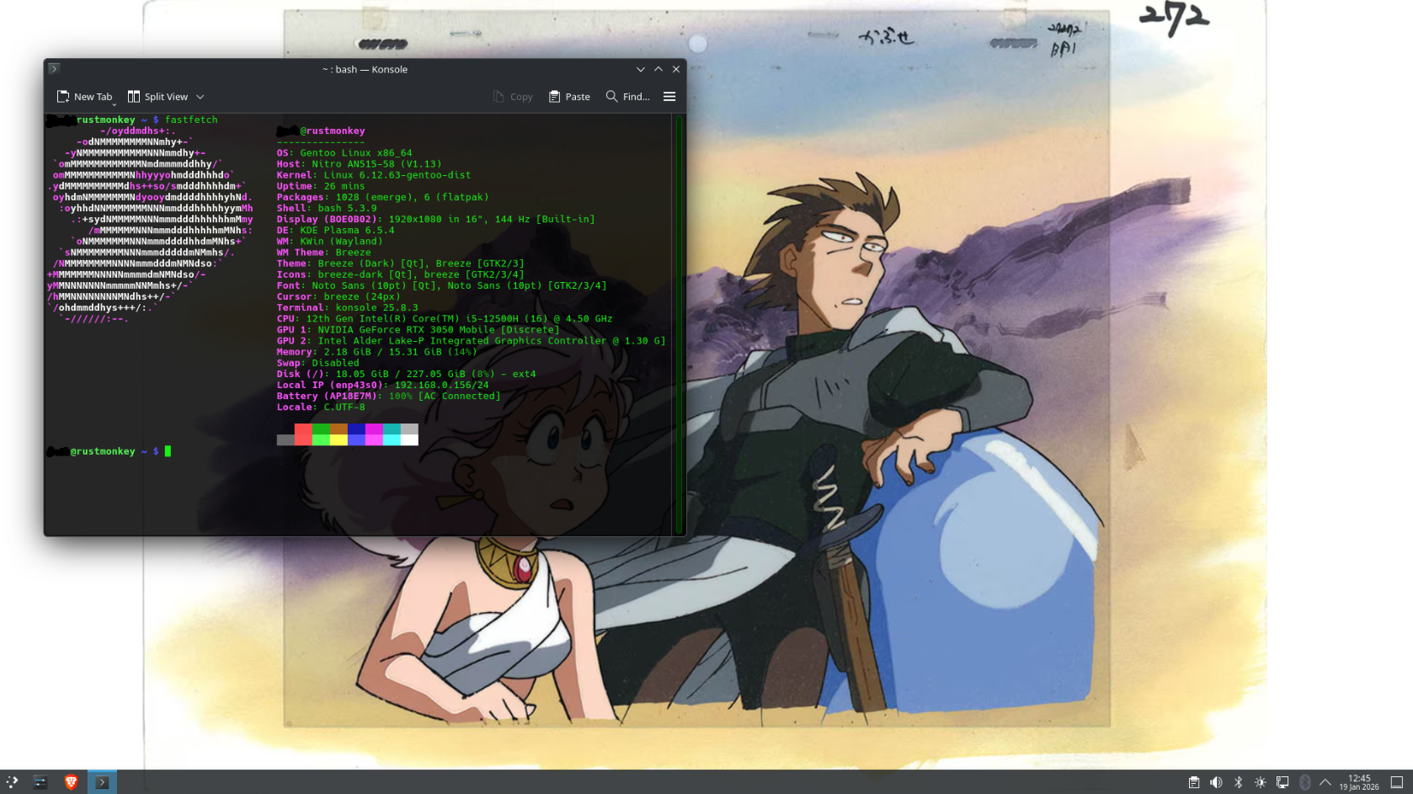
Task: Click the 'OS: Gentoo Linux x86_64' line
Action: [x=344, y=153]
